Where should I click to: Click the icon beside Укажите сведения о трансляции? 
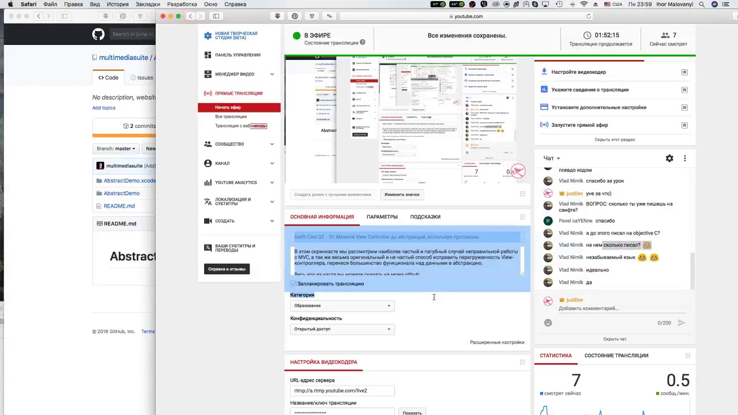click(544, 89)
